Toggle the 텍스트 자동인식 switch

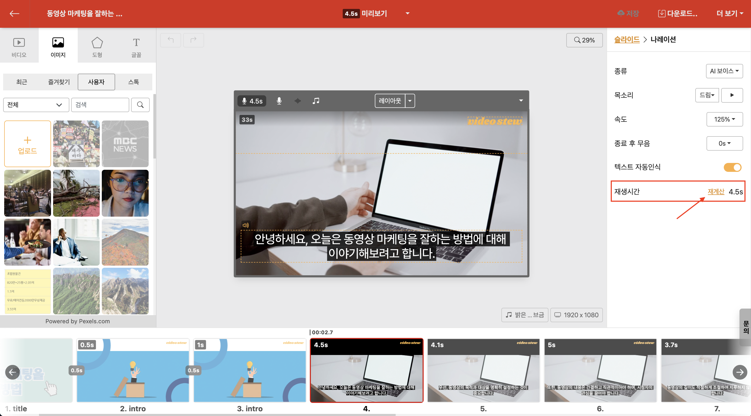732,167
